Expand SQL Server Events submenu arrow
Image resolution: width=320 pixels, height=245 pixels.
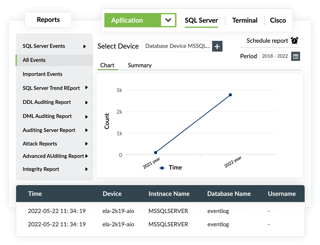click(85, 46)
